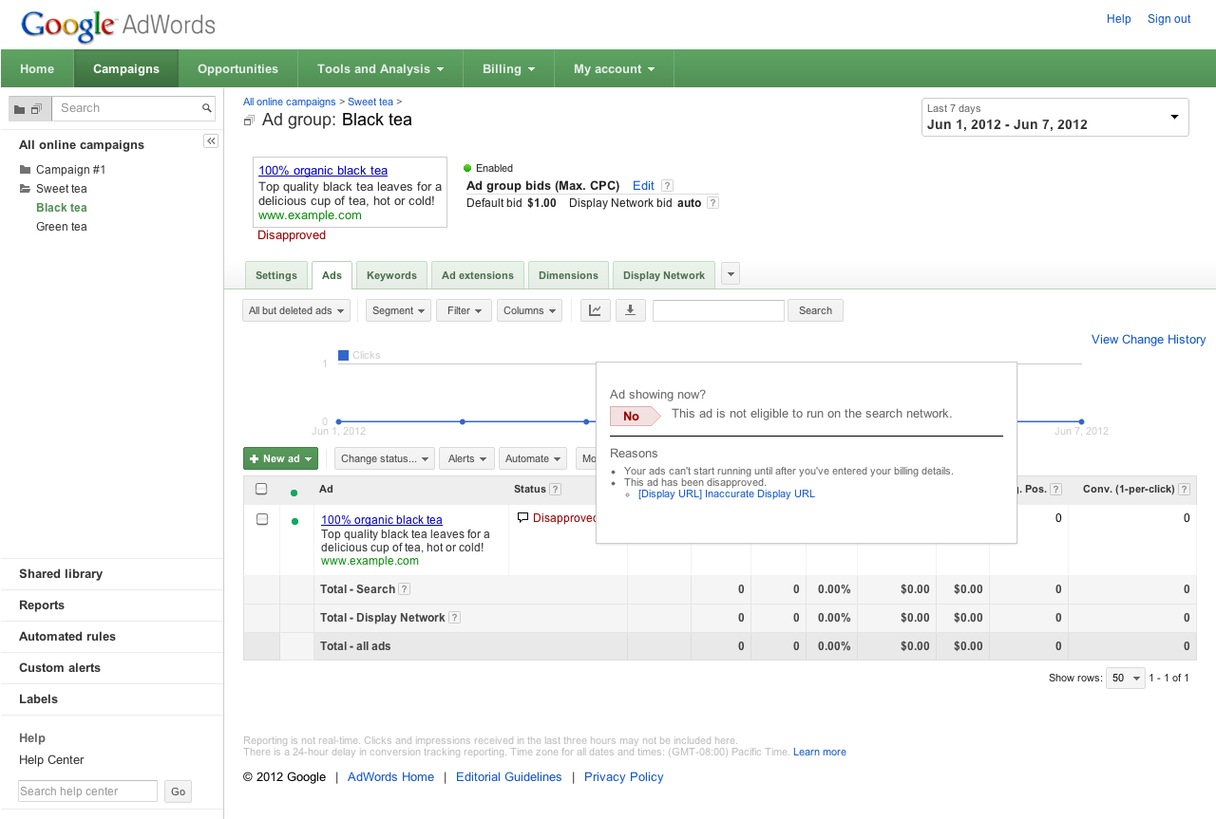Click the ads table search input field

[x=718, y=310]
